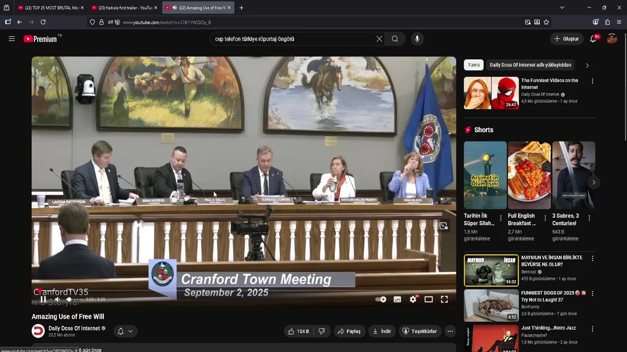Open a new browser tab
Image resolution: width=627 pixels, height=352 pixels.
point(241,8)
